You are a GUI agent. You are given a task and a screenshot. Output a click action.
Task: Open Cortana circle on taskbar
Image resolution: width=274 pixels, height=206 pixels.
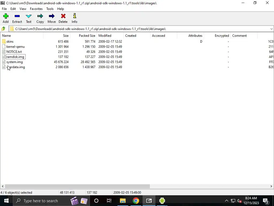pyautogui.click(x=96, y=201)
